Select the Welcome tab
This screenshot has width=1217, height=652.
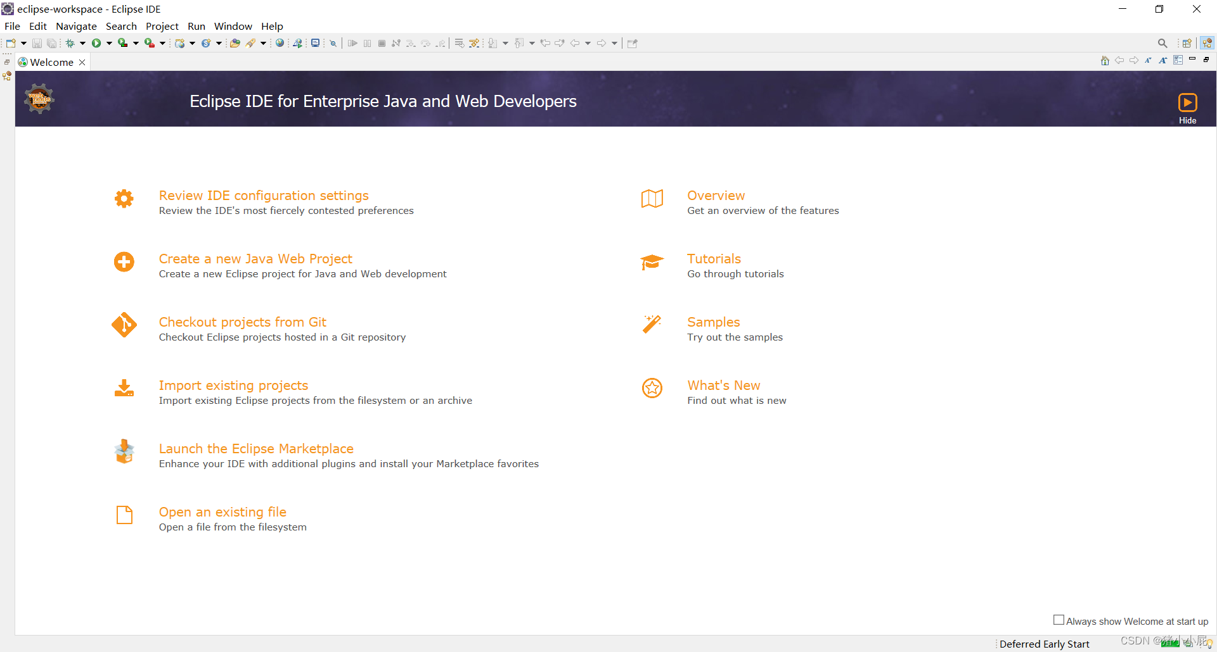coord(52,62)
